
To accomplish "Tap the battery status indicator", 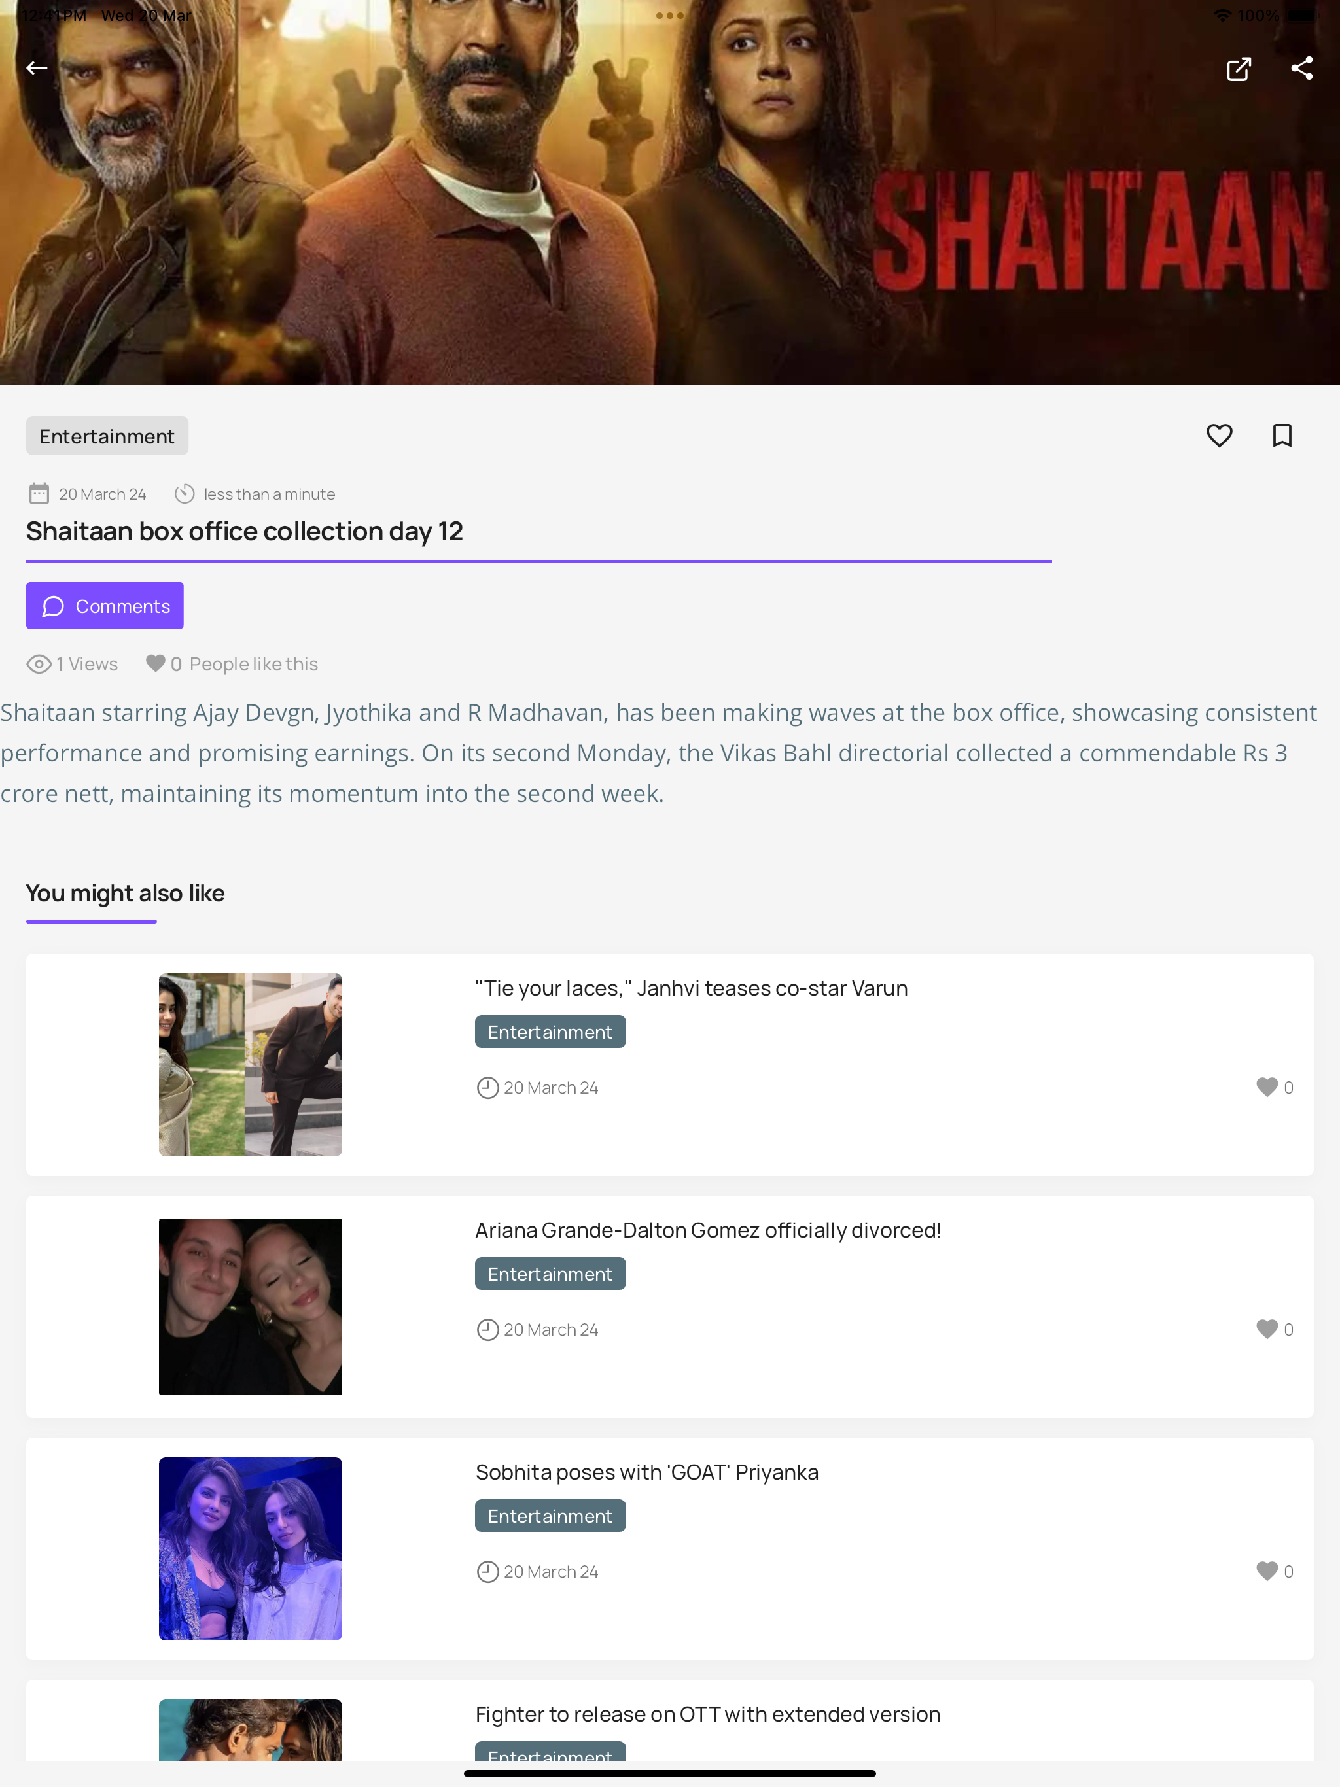I will click(x=1302, y=15).
